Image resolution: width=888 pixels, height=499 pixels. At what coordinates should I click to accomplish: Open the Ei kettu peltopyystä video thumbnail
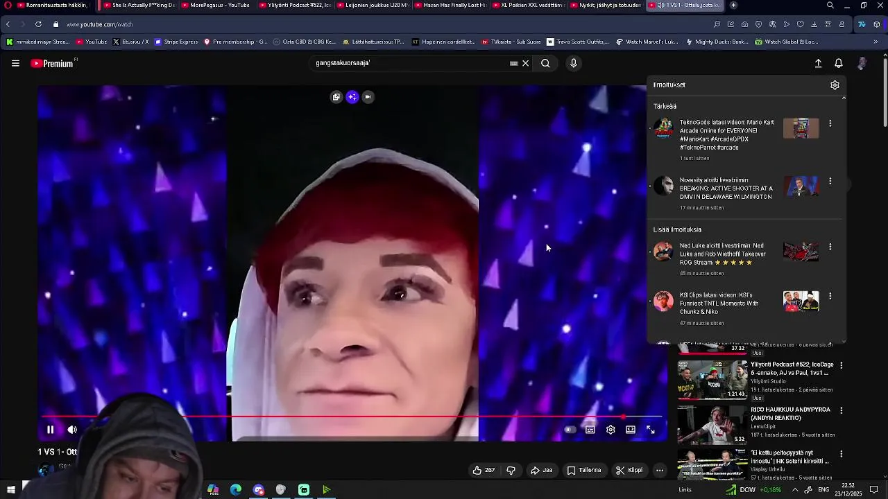[x=712, y=466]
